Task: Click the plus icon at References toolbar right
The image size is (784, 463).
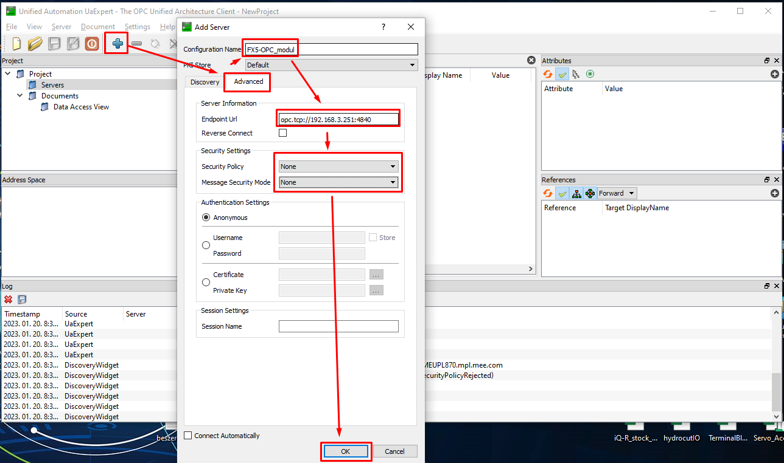Action: click(775, 193)
